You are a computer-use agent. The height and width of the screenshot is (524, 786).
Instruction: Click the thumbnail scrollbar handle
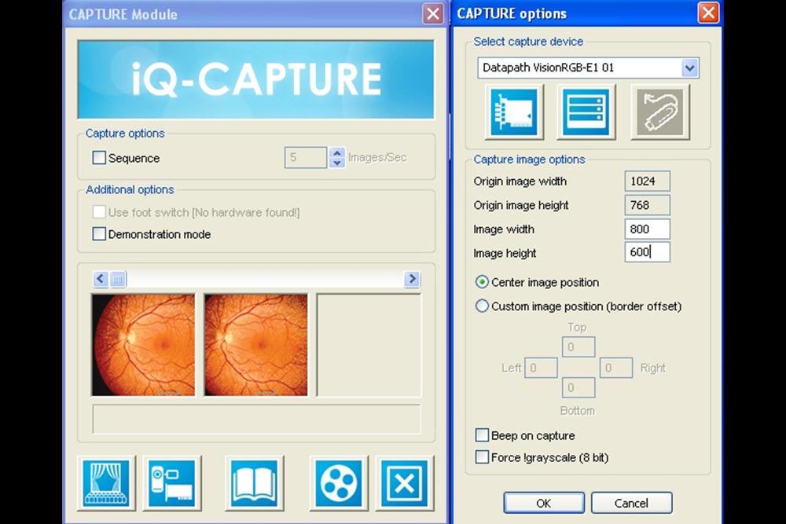coord(118,279)
